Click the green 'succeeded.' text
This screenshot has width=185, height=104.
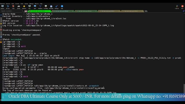(x=16, y=39)
